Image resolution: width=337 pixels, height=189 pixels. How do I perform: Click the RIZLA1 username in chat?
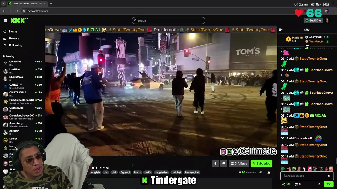click(320, 115)
